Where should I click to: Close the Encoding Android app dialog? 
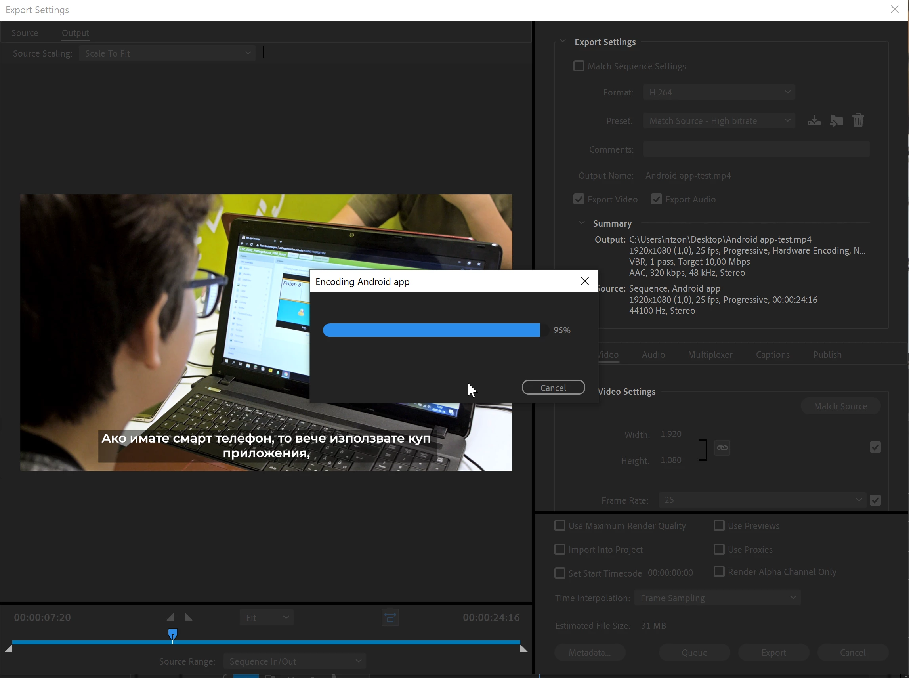click(585, 281)
